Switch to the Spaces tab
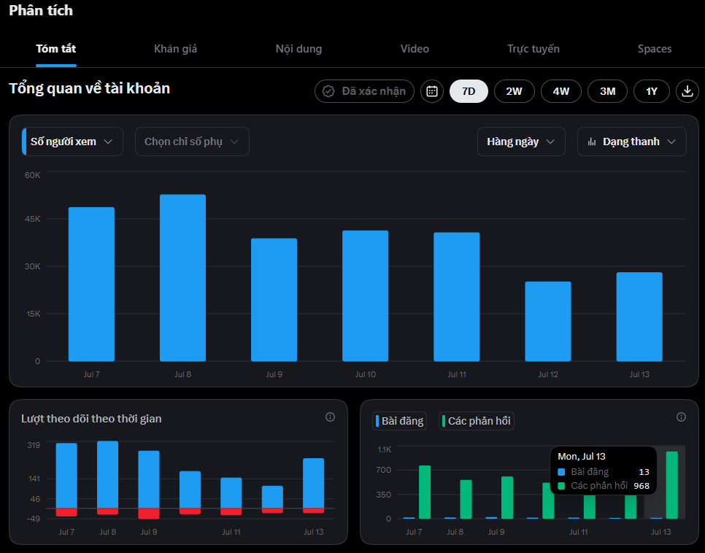Image resolution: width=705 pixels, height=553 pixels. [x=654, y=49]
